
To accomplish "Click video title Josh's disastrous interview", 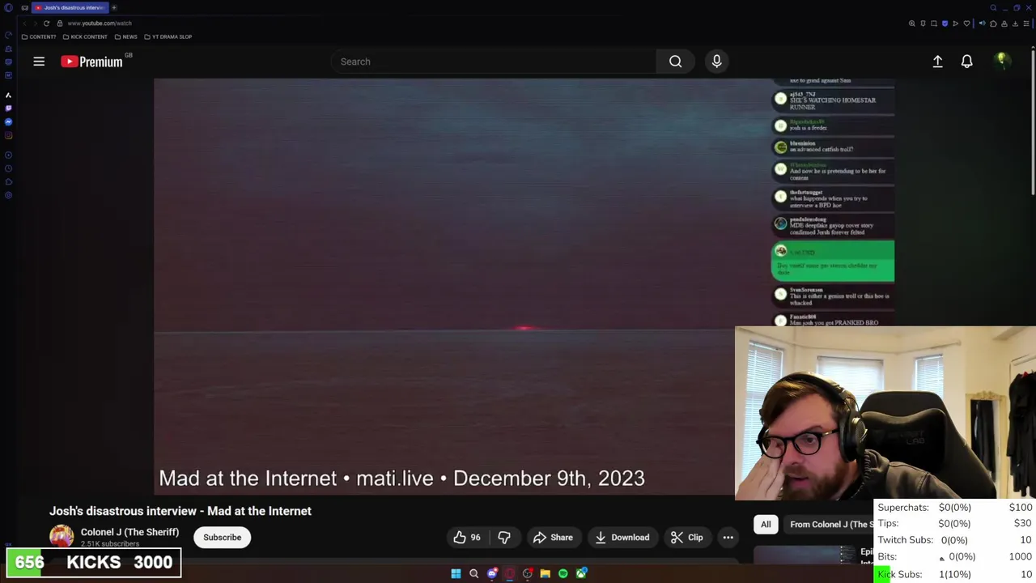I will tap(180, 511).
